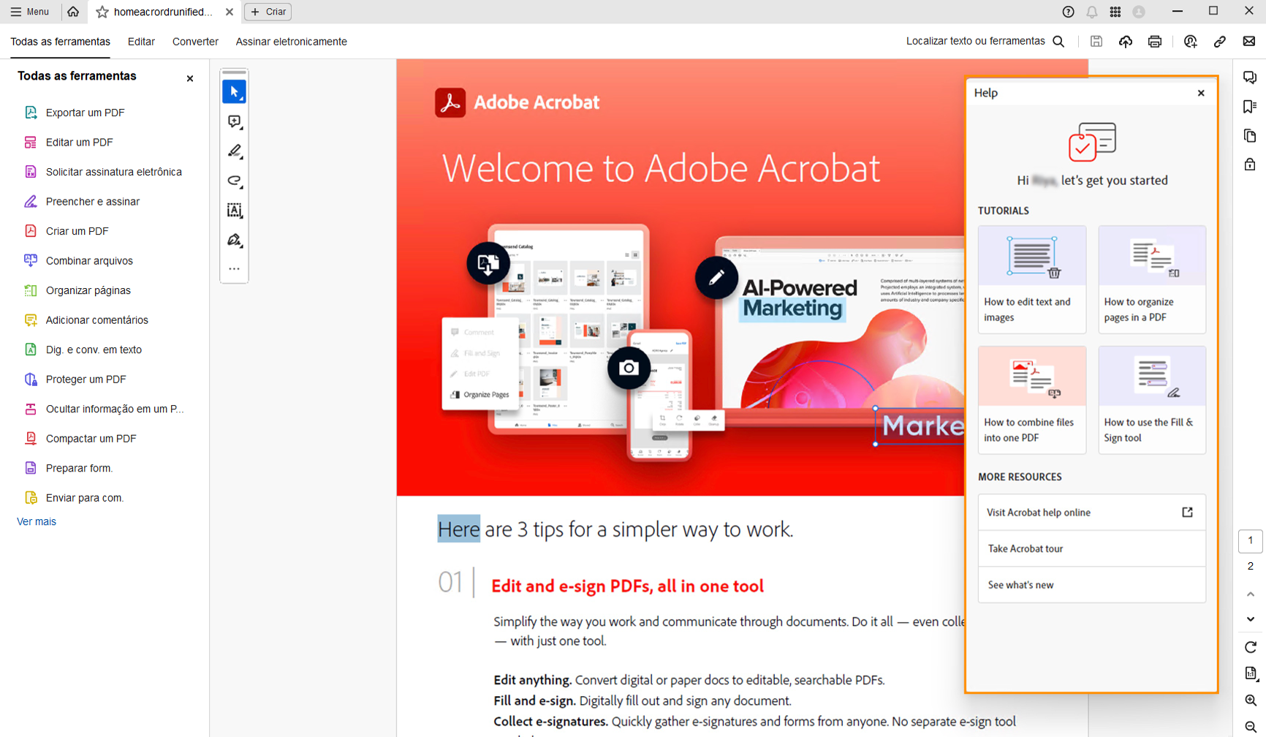Screen dimensions: 1266x737
Task: Open the add comment tool
Action: (234, 122)
